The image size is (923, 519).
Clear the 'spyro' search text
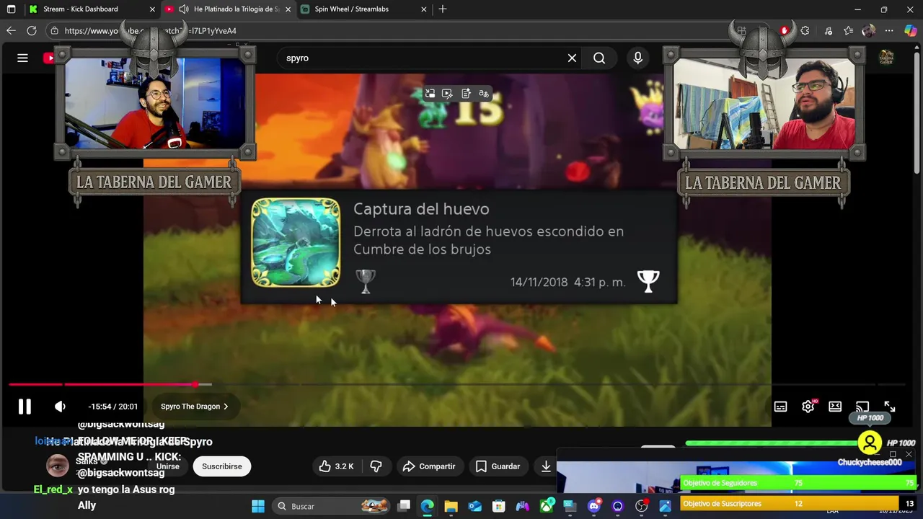pos(572,58)
